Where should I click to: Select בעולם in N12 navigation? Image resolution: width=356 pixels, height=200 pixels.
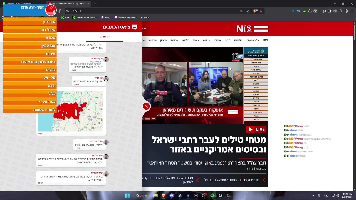(206, 41)
